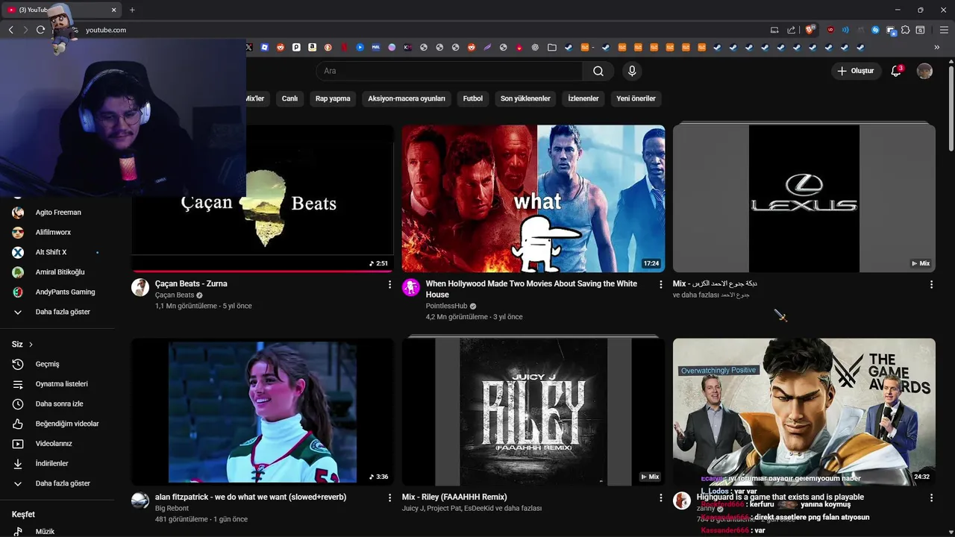This screenshot has width=955, height=537.
Task: Open the video title Çaçan Beats - Zurna
Action: pyautogui.click(x=191, y=283)
